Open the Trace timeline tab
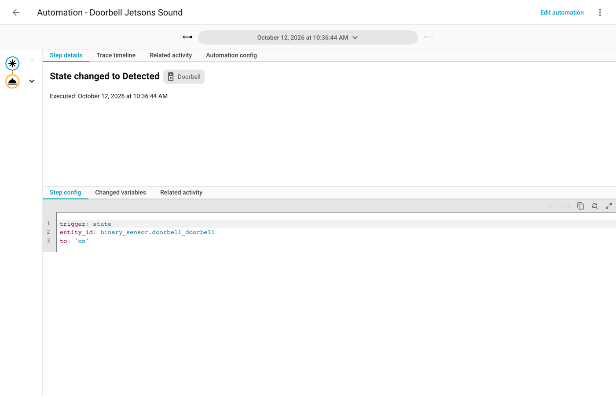The width and height of the screenshot is (616, 396). [x=116, y=55]
